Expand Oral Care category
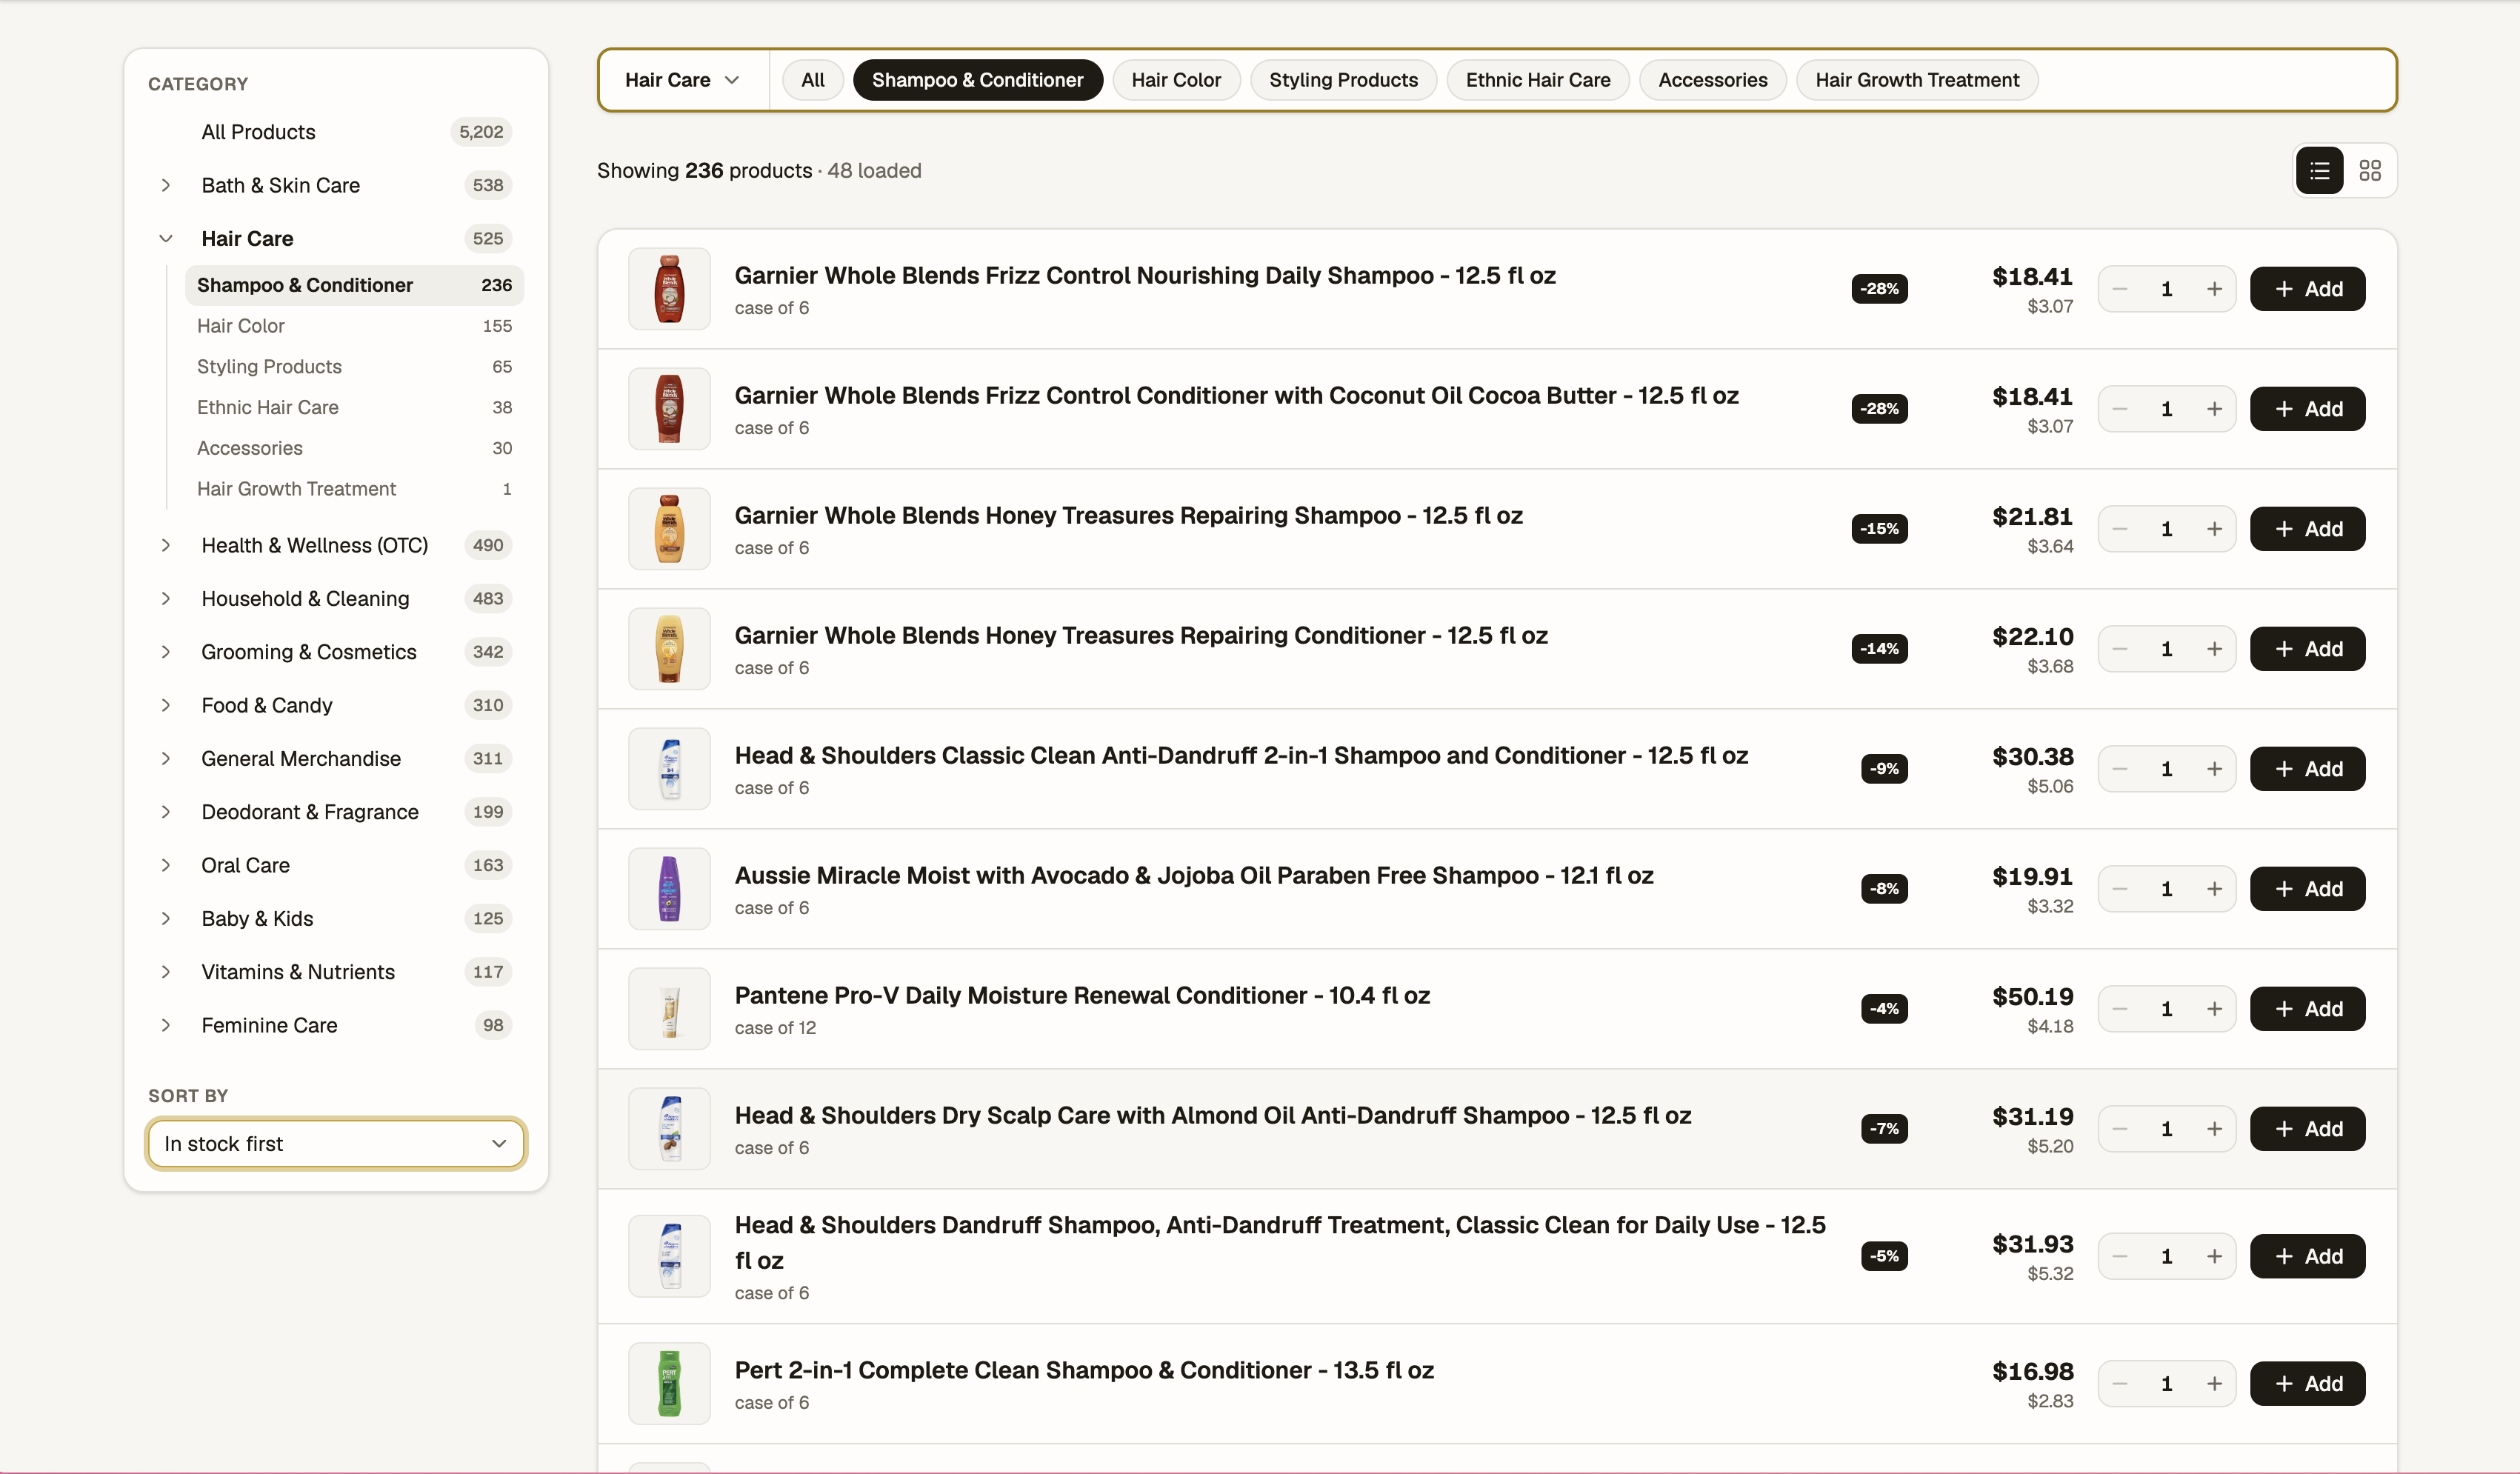The width and height of the screenshot is (2520, 1474). tap(166, 865)
